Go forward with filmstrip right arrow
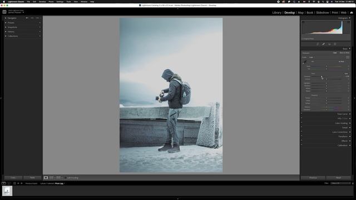This screenshot has width=356, height=200. 22,183
